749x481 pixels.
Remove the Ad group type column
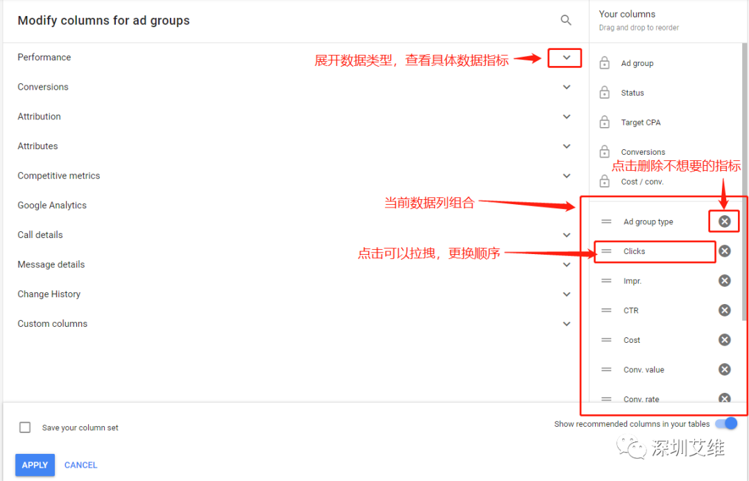[724, 221]
